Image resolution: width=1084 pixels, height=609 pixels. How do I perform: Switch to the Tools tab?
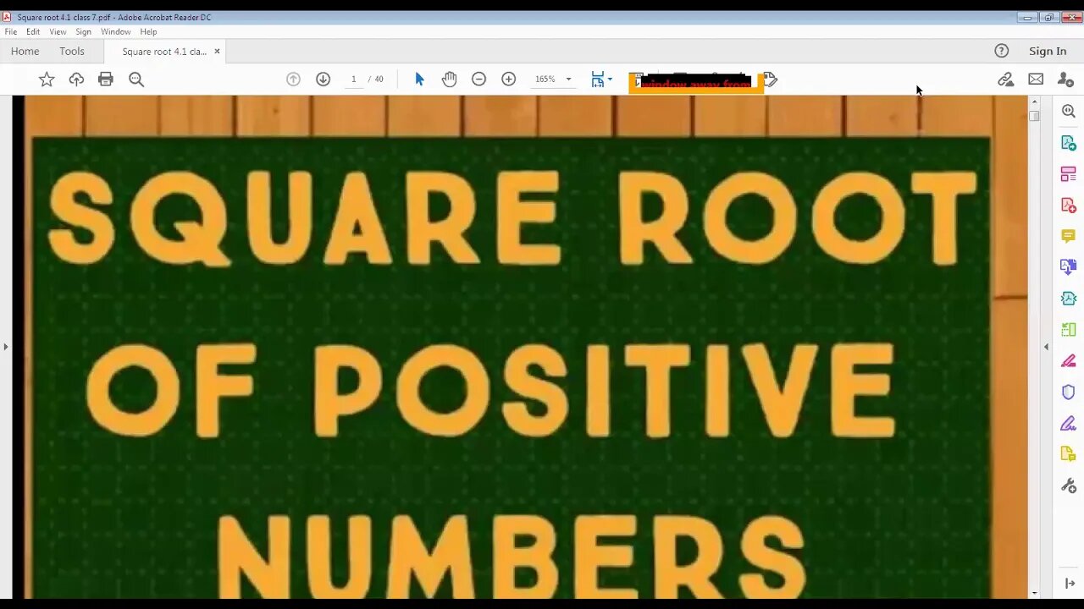[x=72, y=51]
